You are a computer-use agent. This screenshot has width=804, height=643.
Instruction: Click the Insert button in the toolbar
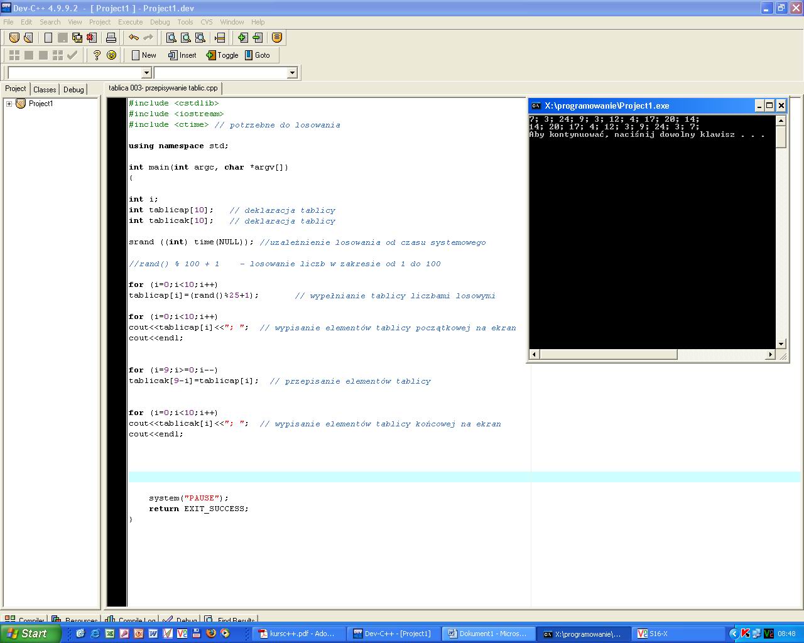182,55
